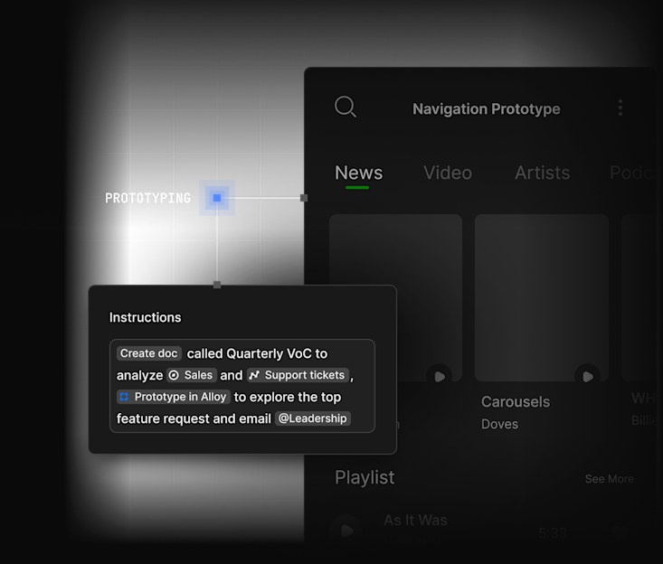
Task: Play the As It Was track
Action: pyautogui.click(x=346, y=531)
